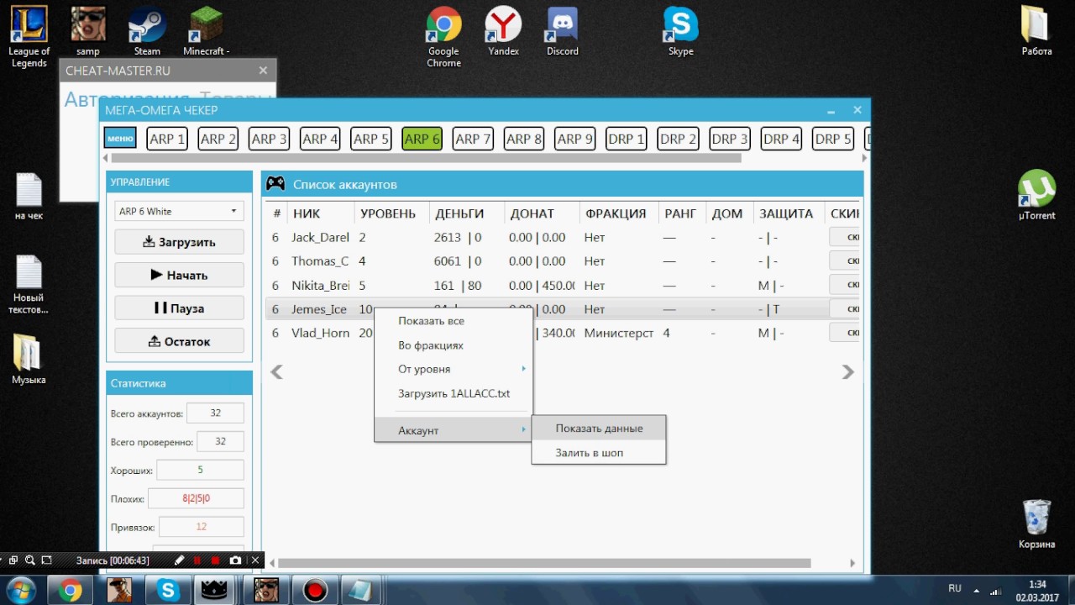Select the ARP 6 server tab
The image size is (1075, 605).
tap(422, 139)
